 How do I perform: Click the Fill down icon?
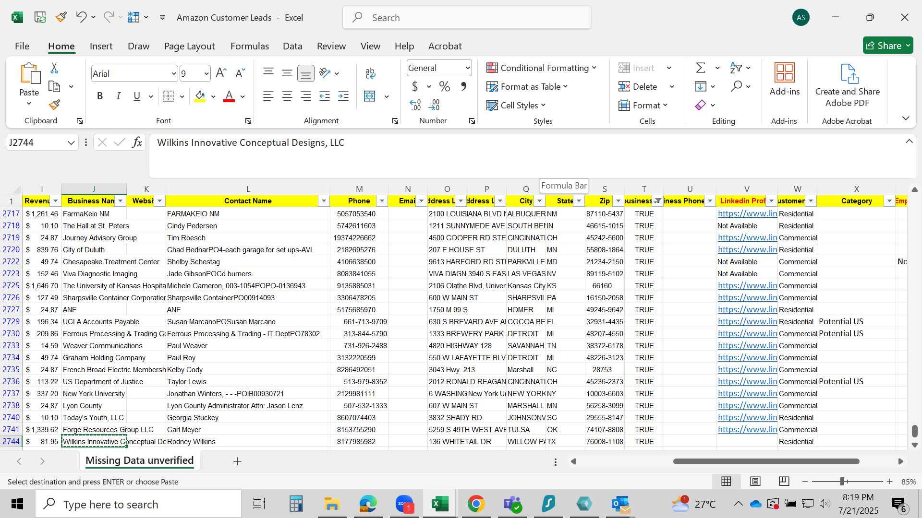click(701, 86)
